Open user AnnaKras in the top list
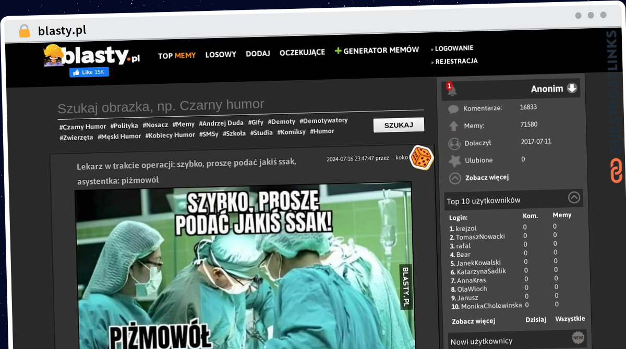This screenshot has height=349, width=626. tap(471, 281)
